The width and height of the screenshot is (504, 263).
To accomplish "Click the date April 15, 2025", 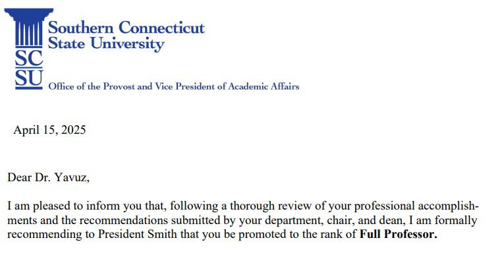I will (x=49, y=130).
